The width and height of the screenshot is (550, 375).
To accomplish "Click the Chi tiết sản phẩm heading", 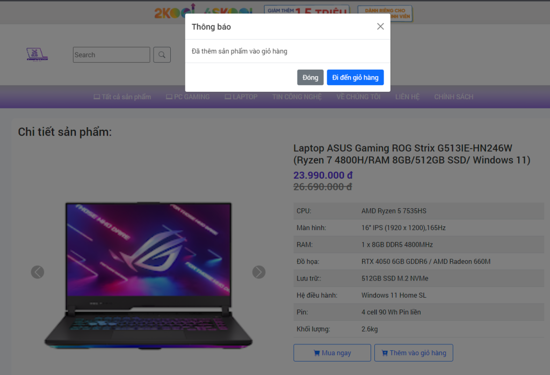I will click(65, 132).
